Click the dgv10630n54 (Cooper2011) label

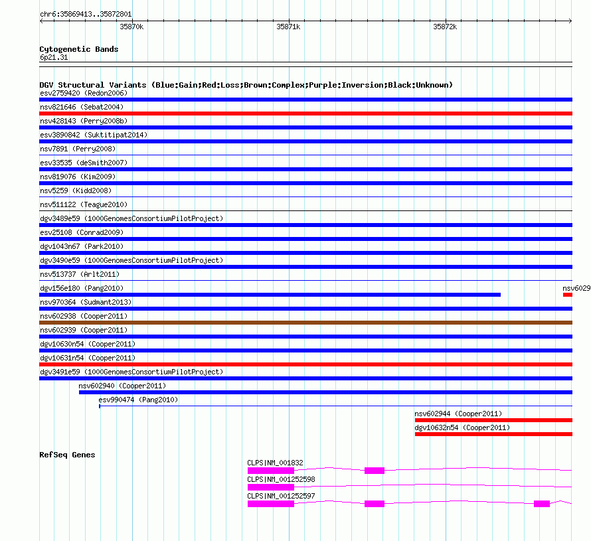(x=88, y=344)
